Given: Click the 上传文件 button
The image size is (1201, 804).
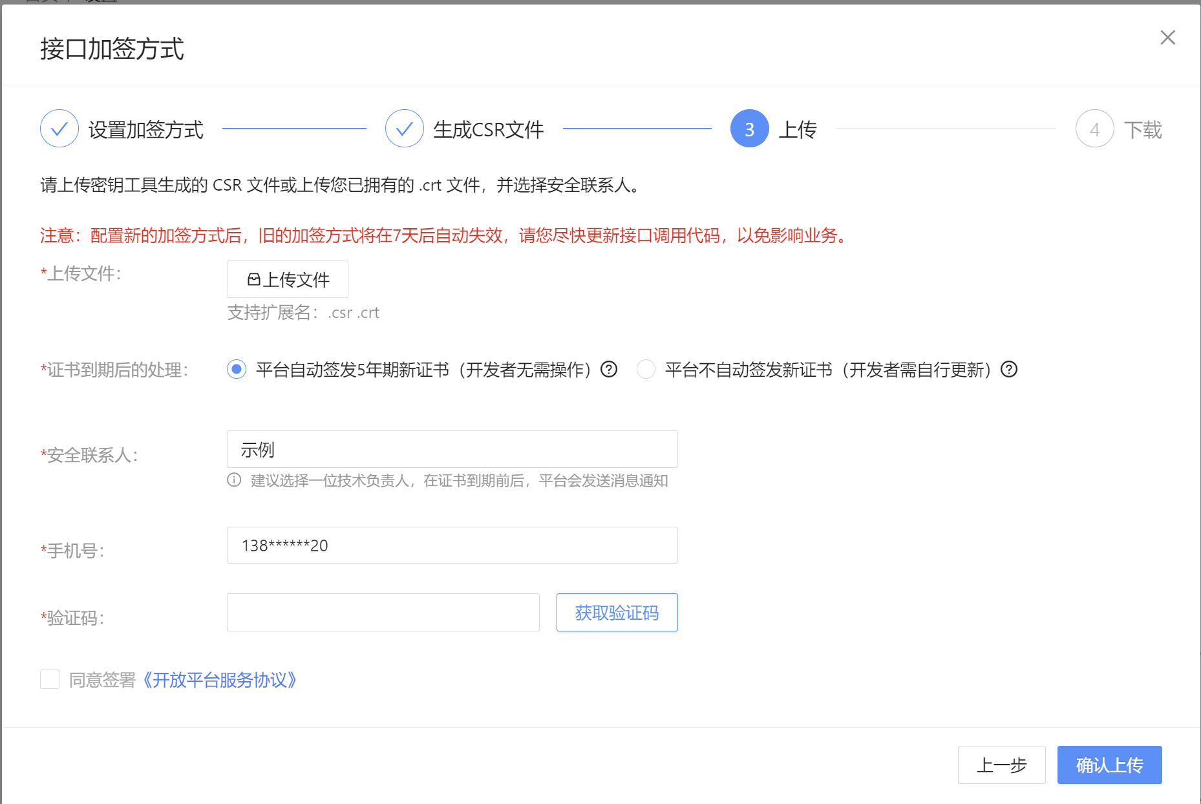Looking at the screenshot, I should (x=288, y=279).
